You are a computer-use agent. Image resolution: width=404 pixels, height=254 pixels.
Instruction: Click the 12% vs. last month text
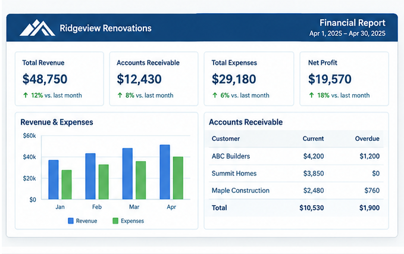pos(57,95)
